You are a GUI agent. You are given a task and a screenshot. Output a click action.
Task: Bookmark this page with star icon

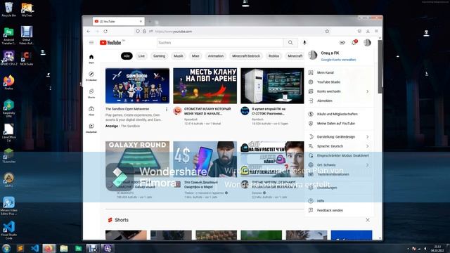point(327,31)
